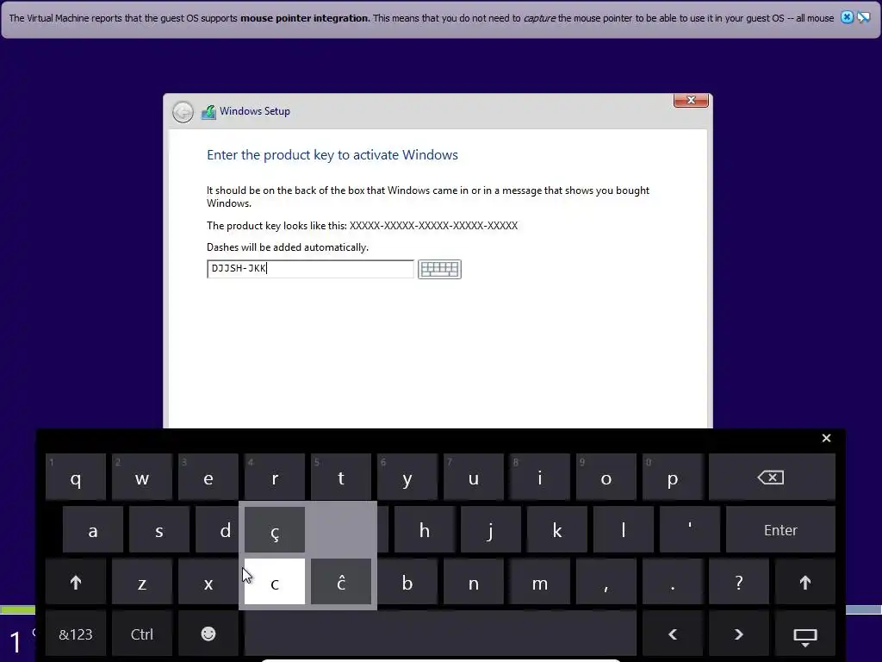Tap the u key
The image size is (882, 662).
tap(474, 478)
